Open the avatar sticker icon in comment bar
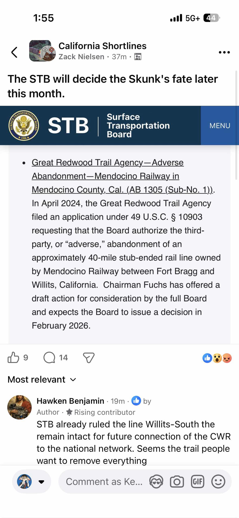Screen dimensions: 239x518 tap(156, 482)
